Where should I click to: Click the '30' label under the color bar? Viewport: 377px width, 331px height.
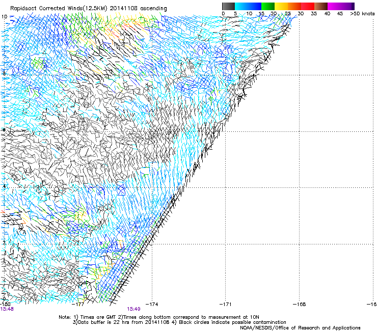[301, 14]
